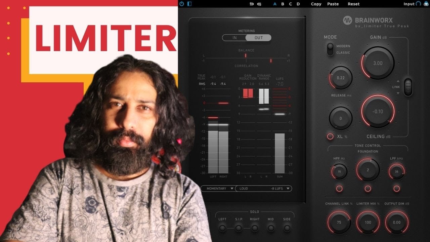This screenshot has width=430, height=242.
Task: Solo the RIGHT channel
Action: coord(255,228)
